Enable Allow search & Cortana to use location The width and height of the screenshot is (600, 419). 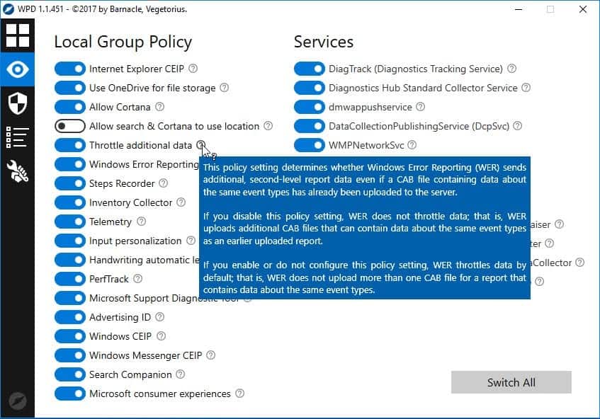click(69, 126)
